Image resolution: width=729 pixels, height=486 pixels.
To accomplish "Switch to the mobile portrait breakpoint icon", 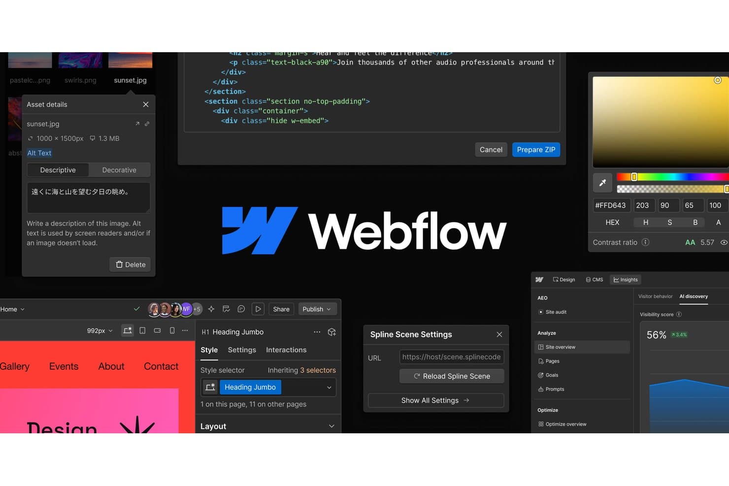I will [172, 330].
